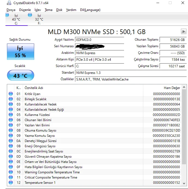
Task: Select the Kritik Uyarı attribute name
Action: [x=32, y=94]
